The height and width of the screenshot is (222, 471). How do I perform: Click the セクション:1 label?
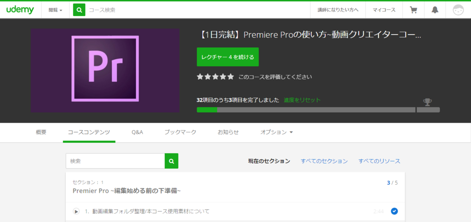click(x=88, y=182)
